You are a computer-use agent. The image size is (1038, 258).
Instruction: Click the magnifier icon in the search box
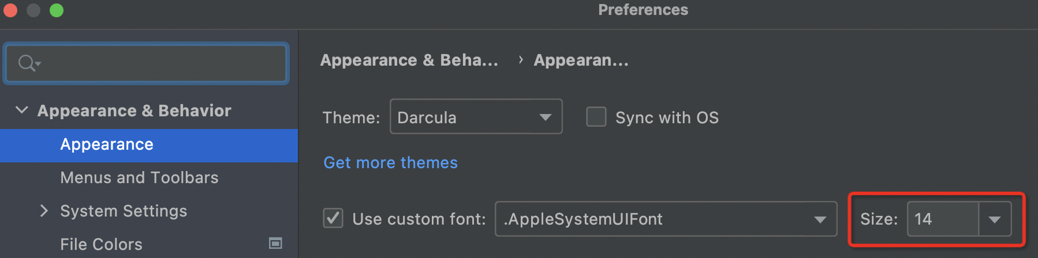point(27,63)
